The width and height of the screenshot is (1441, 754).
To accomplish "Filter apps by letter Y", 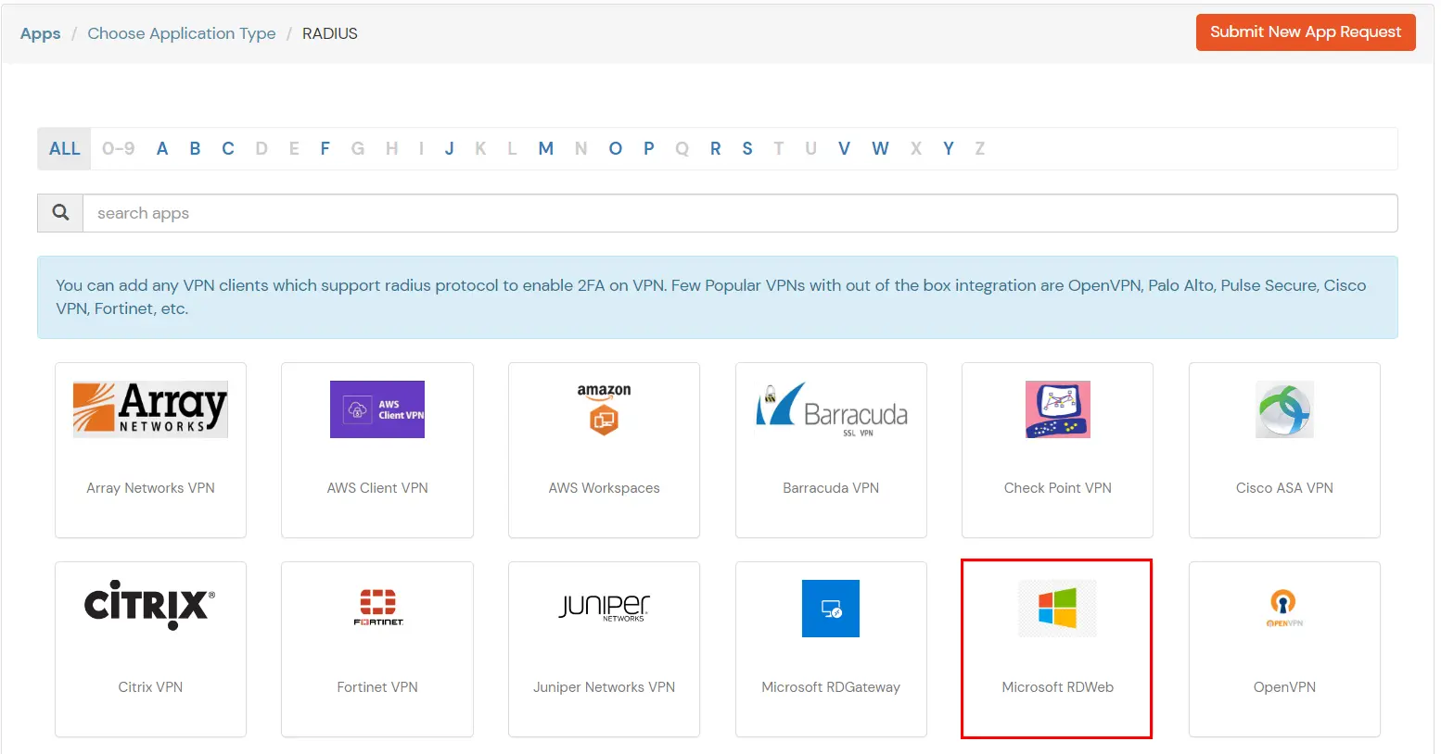I will (x=949, y=148).
